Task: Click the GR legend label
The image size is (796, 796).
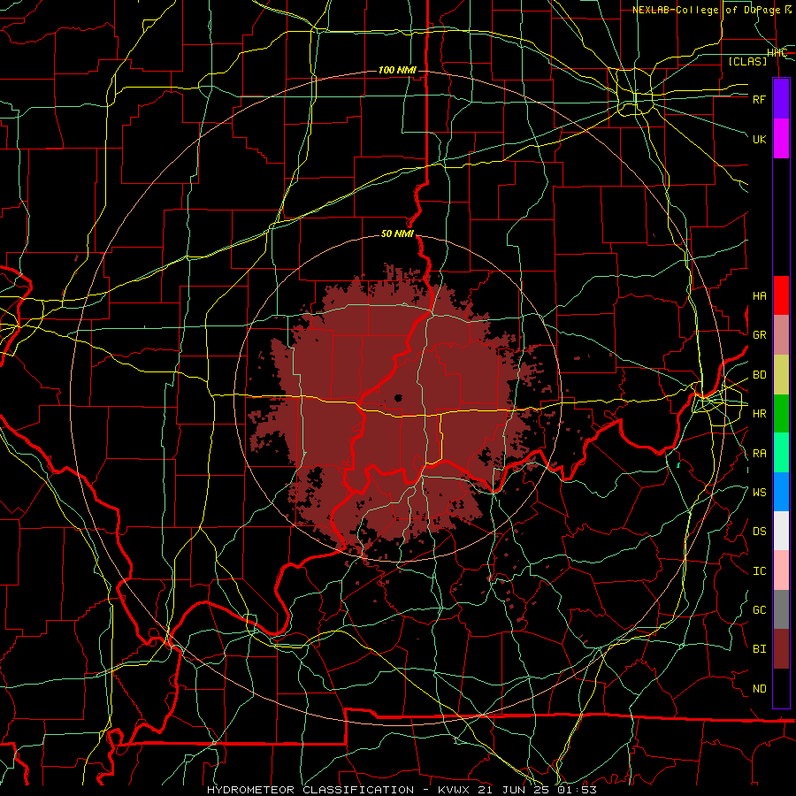Action: (760, 335)
